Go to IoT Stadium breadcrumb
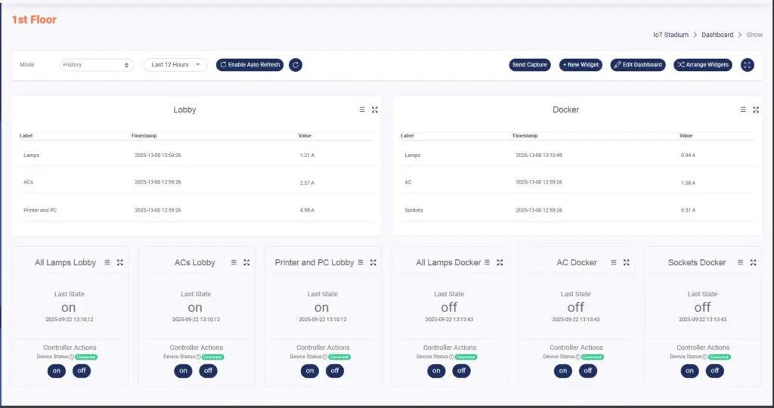Viewport: 774px width, 408px height. click(x=670, y=35)
